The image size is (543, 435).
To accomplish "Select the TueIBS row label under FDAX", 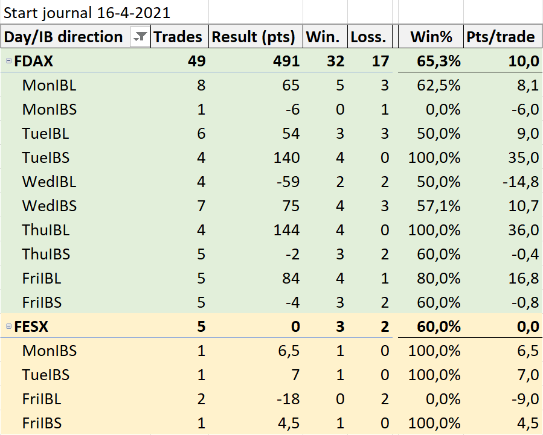I will 46,157.
